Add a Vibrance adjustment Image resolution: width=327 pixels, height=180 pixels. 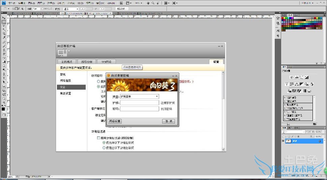coord(287,84)
